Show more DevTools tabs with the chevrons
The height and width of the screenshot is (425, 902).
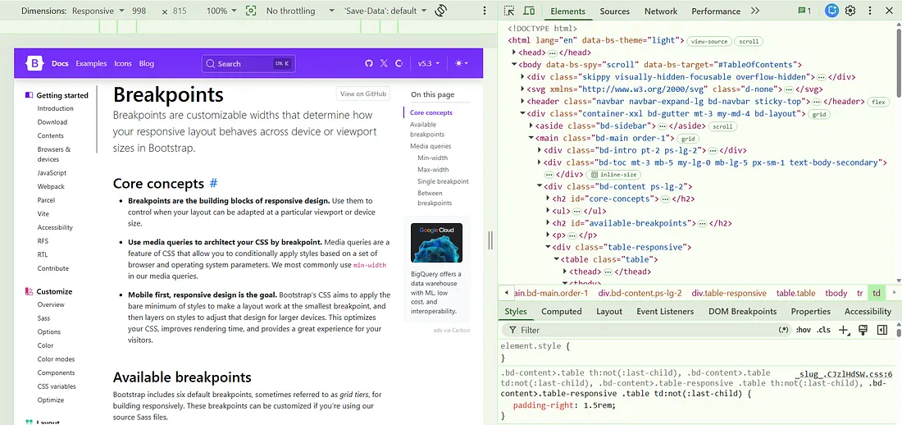click(x=755, y=11)
